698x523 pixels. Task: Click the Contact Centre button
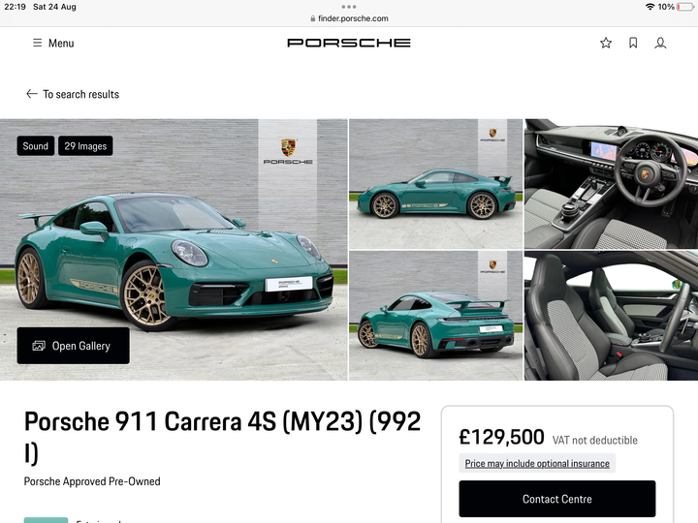click(556, 499)
